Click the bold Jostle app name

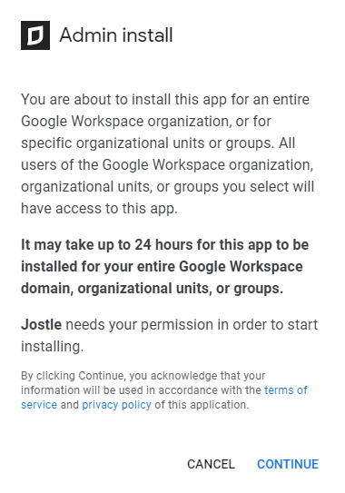click(x=41, y=324)
